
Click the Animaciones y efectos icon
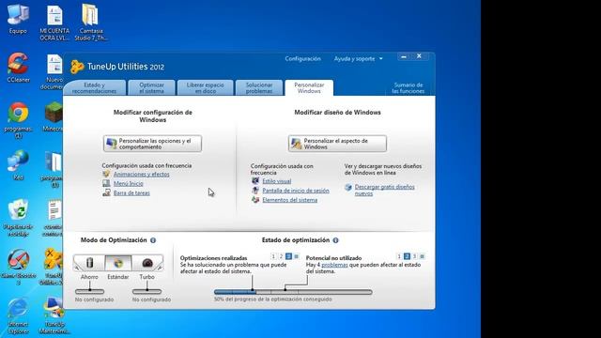106,174
